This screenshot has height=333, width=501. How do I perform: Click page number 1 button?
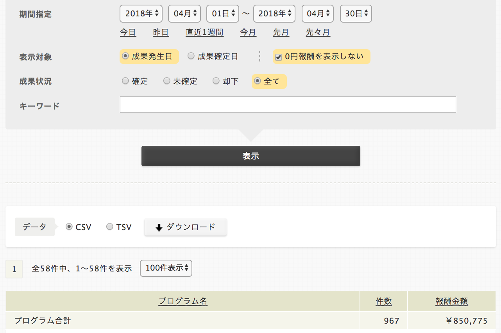(14, 269)
